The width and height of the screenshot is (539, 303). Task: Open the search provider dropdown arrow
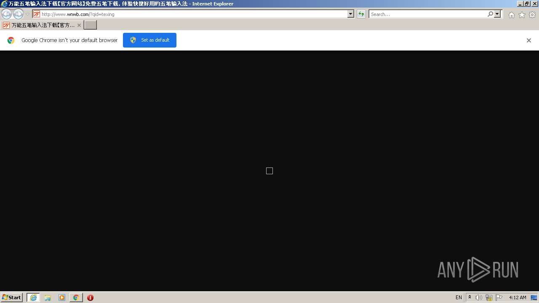pos(497,14)
